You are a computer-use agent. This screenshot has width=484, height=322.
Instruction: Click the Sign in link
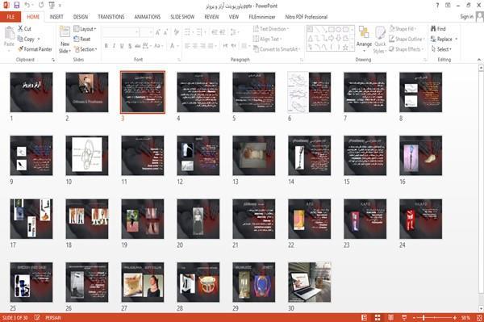pyautogui.click(x=466, y=17)
